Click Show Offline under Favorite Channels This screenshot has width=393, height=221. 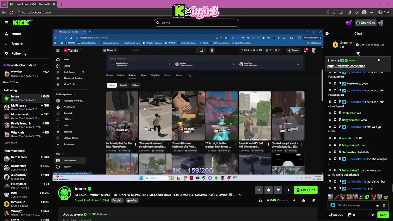10,82
